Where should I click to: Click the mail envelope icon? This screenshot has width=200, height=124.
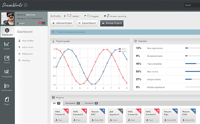click(x=43, y=23)
